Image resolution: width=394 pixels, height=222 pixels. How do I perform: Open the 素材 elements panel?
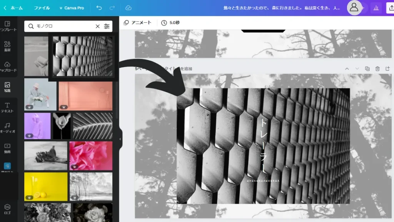click(8, 46)
